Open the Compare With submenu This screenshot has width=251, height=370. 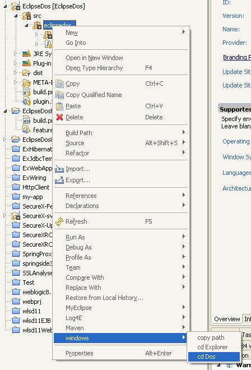(x=121, y=277)
